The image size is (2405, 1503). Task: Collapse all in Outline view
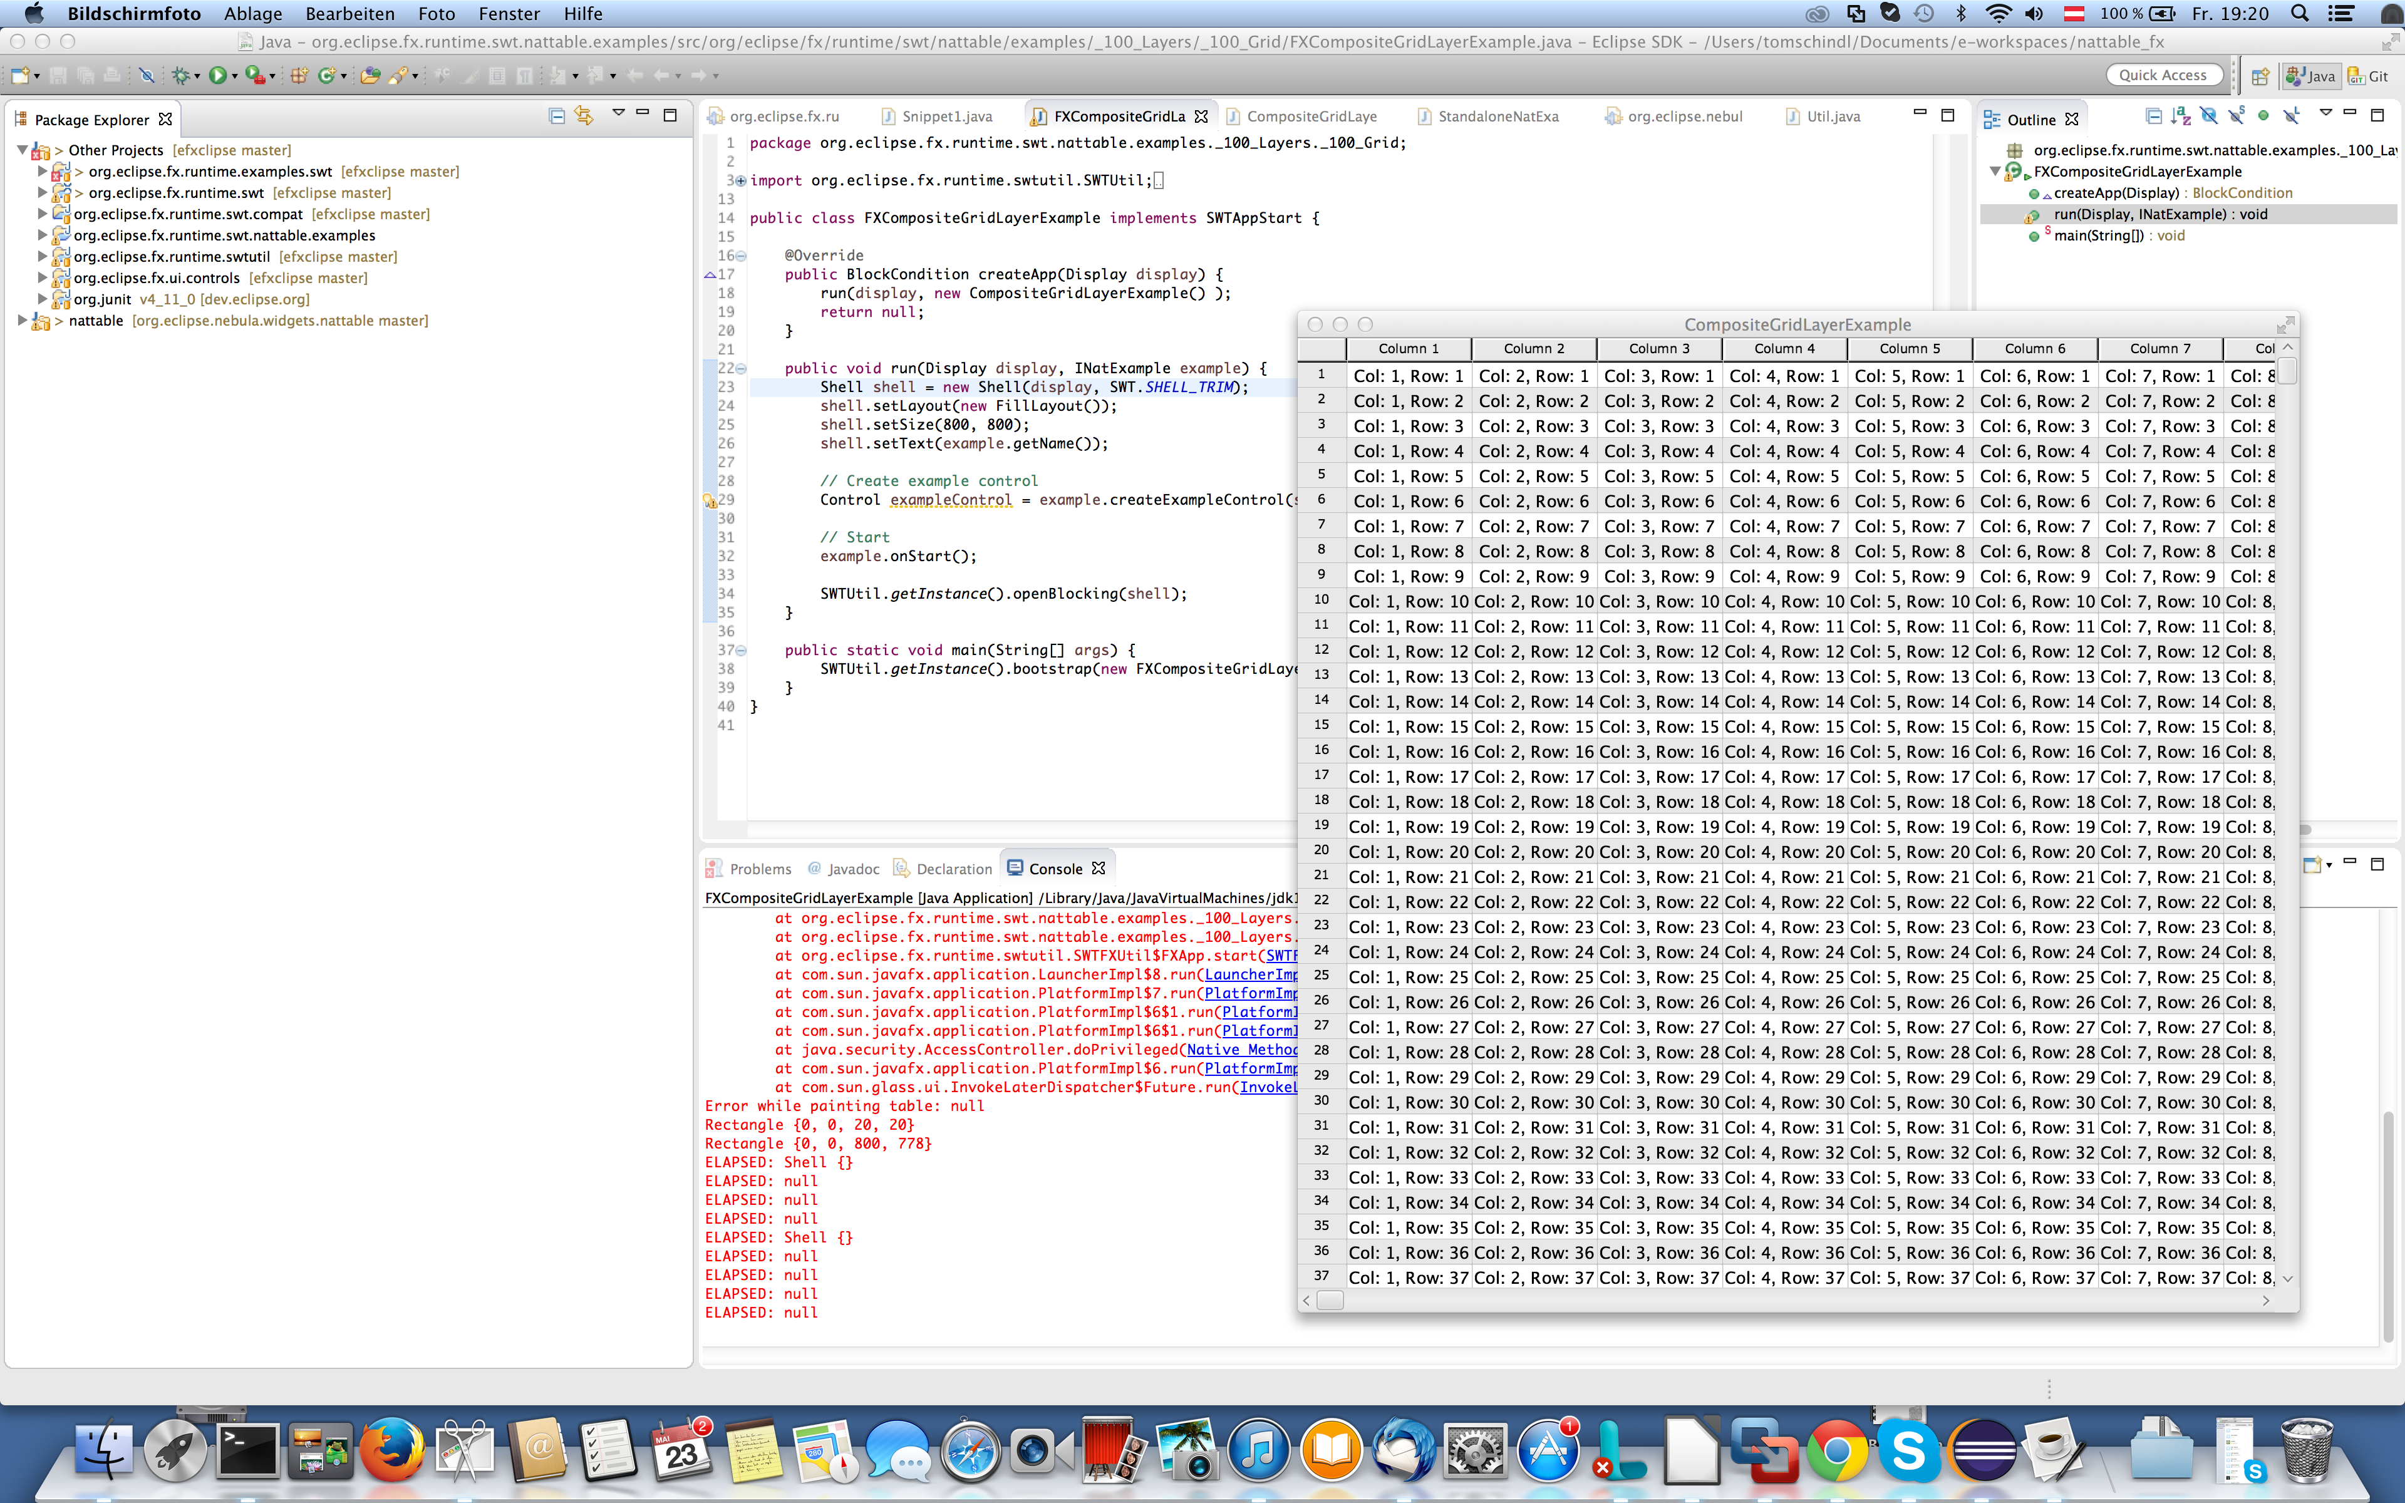2153,116
